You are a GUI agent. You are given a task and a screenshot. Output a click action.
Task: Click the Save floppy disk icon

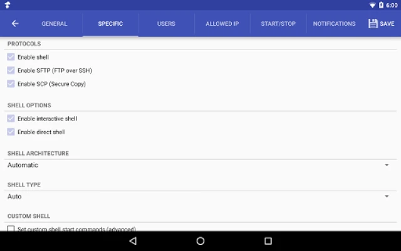click(x=373, y=24)
